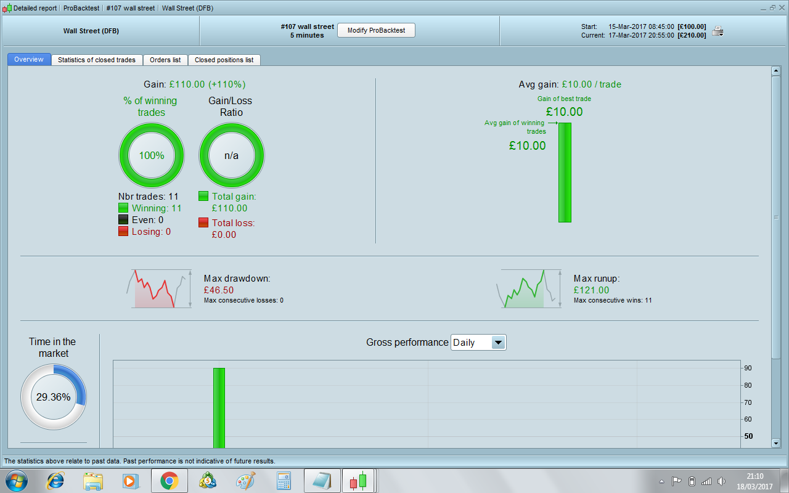Click the red Losing legend square
The height and width of the screenshot is (493, 789).
pyautogui.click(x=123, y=232)
